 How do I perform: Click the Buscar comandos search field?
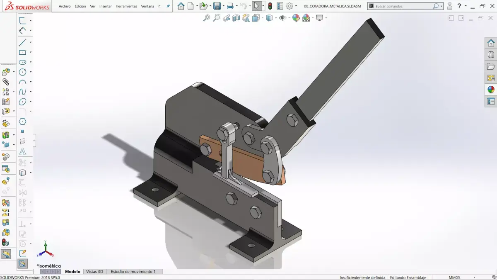(x=404, y=6)
